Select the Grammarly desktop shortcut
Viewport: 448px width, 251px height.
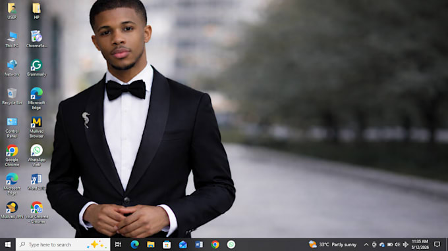(x=36, y=68)
